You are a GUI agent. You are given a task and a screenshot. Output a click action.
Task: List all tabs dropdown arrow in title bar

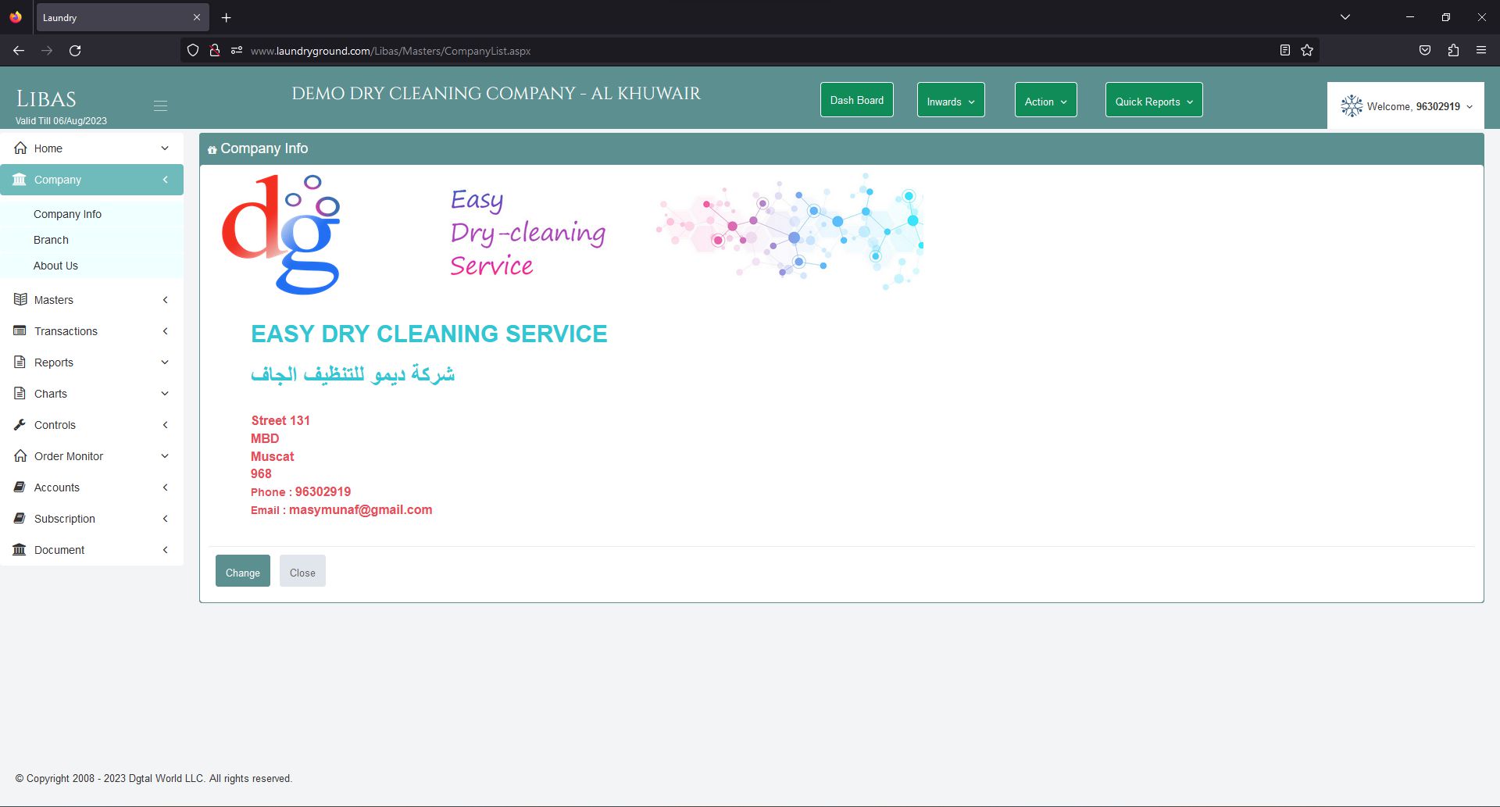click(x=1345, y=17)
